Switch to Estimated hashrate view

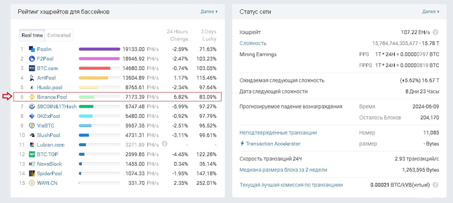pos(59,36)
